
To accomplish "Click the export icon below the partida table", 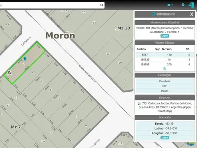I will click(165, 69).
